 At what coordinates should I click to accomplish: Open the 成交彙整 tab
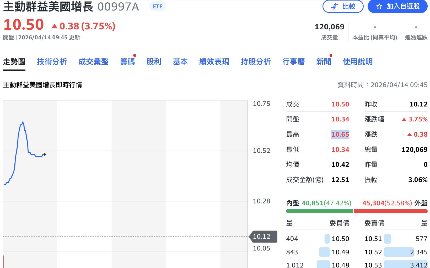tap(93, 62)
